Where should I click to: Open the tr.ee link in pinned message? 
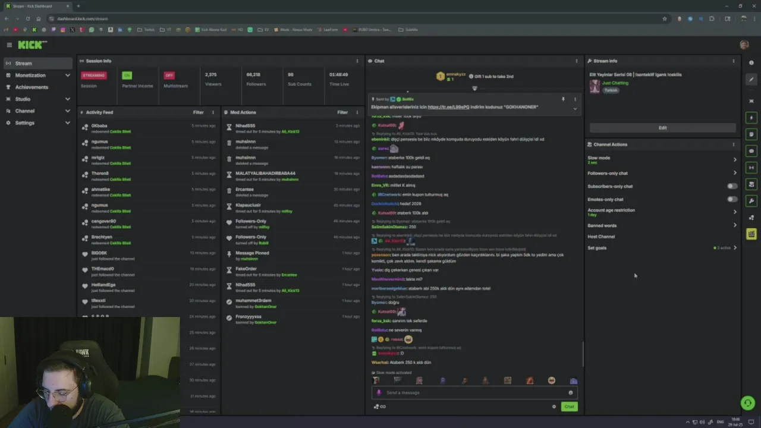[448, 107]
